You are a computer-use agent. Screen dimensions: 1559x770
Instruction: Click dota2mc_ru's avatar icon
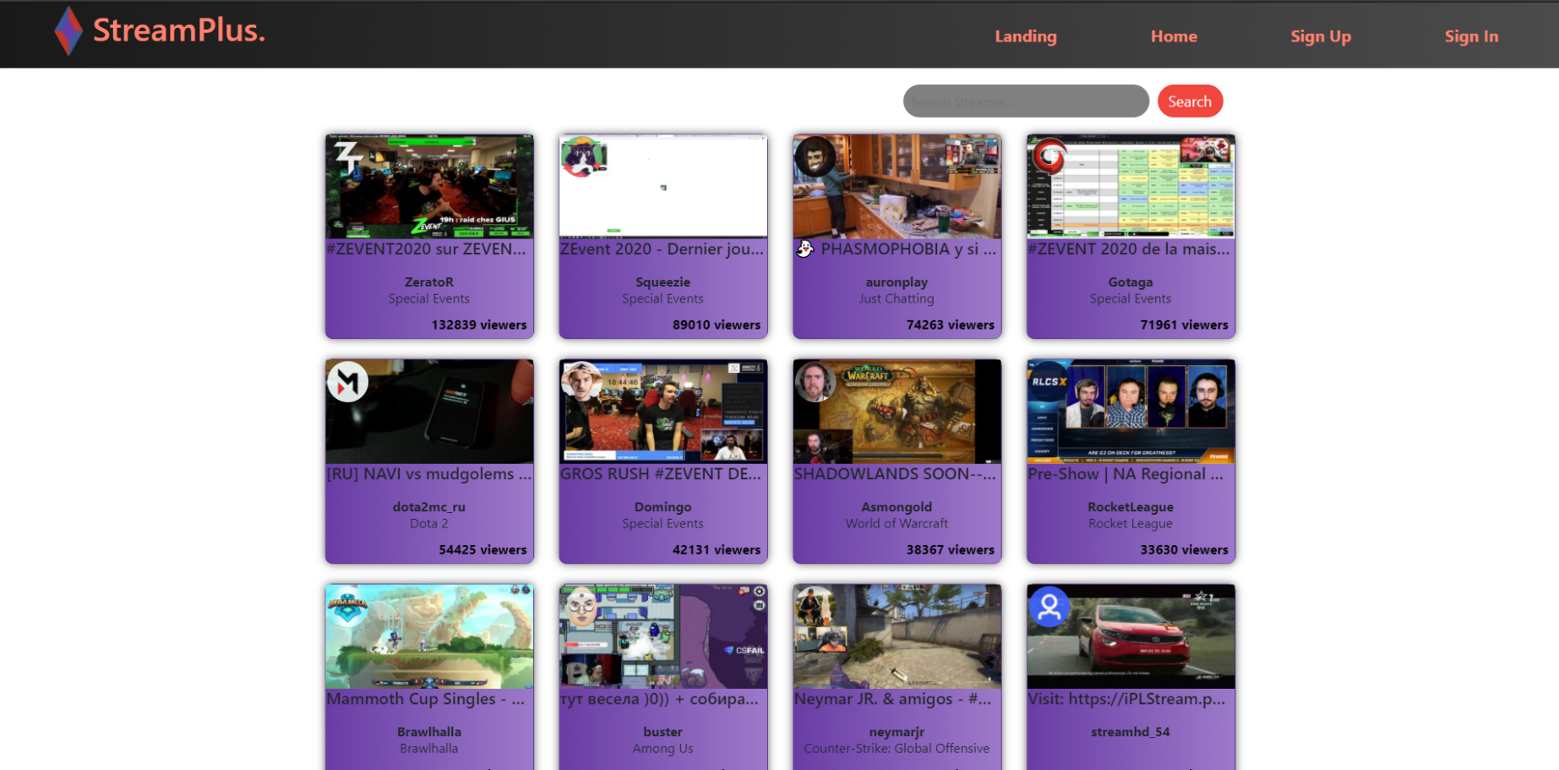(x=348, y=381)
